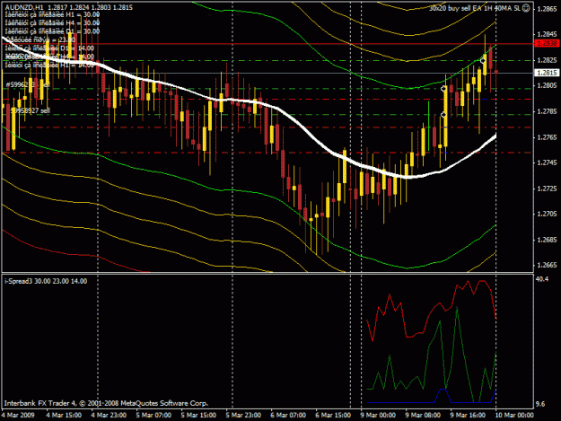
Task: Click the '9 Mar 16:00' time axis label
Action: (x=468, y=415)
